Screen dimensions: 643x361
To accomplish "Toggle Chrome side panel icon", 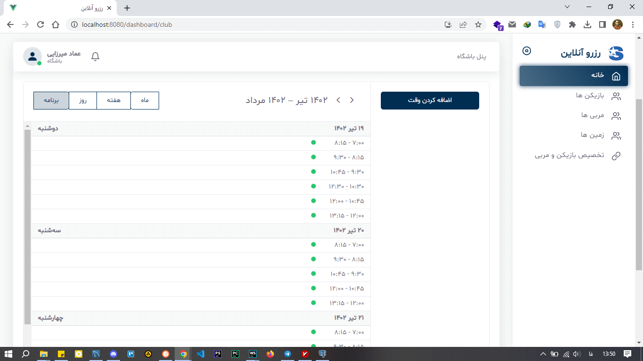I will tap(602, 24).
